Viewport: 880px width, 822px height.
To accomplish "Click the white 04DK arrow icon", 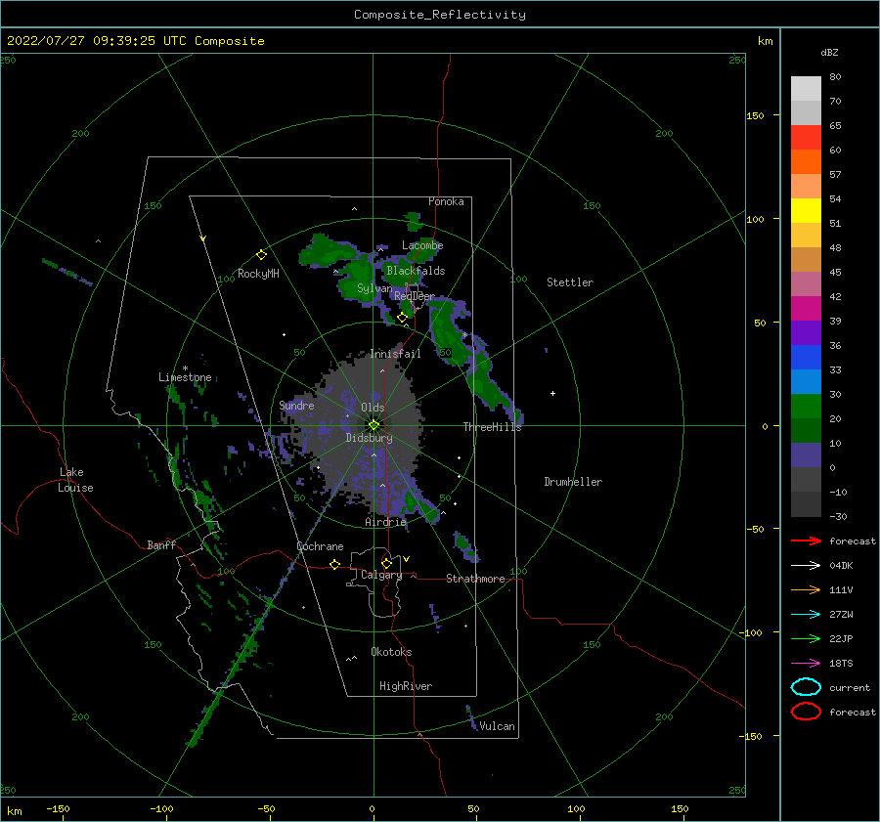I will coord(806,566).
